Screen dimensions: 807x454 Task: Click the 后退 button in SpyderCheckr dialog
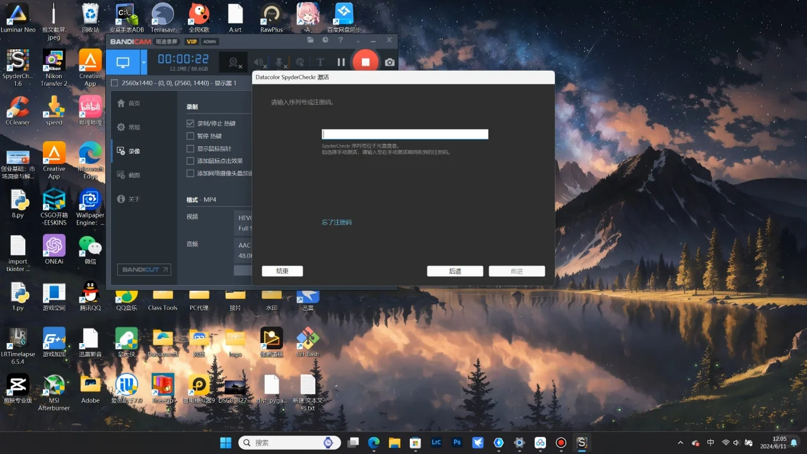[x=455, y=271]
